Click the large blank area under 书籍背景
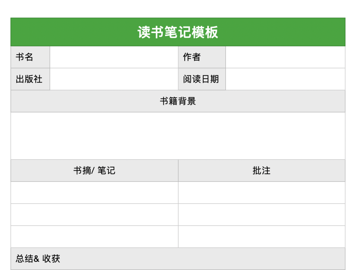Viewport: 362px width, 270px height. 178,136
